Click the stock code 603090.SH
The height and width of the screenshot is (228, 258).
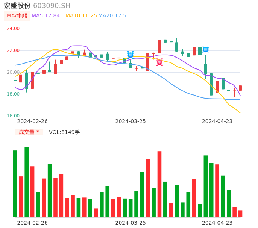tap(52, 6)
